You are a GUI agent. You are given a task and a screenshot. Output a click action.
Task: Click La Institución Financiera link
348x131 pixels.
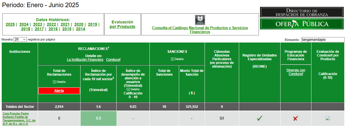pyautogui.click(x=85, y=60)
